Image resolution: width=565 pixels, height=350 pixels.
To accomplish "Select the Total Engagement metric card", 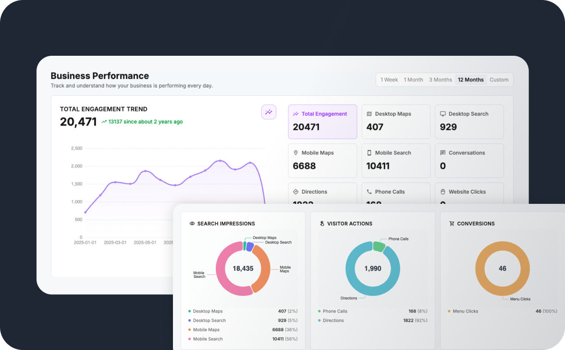I will click(x=322, y=121).
